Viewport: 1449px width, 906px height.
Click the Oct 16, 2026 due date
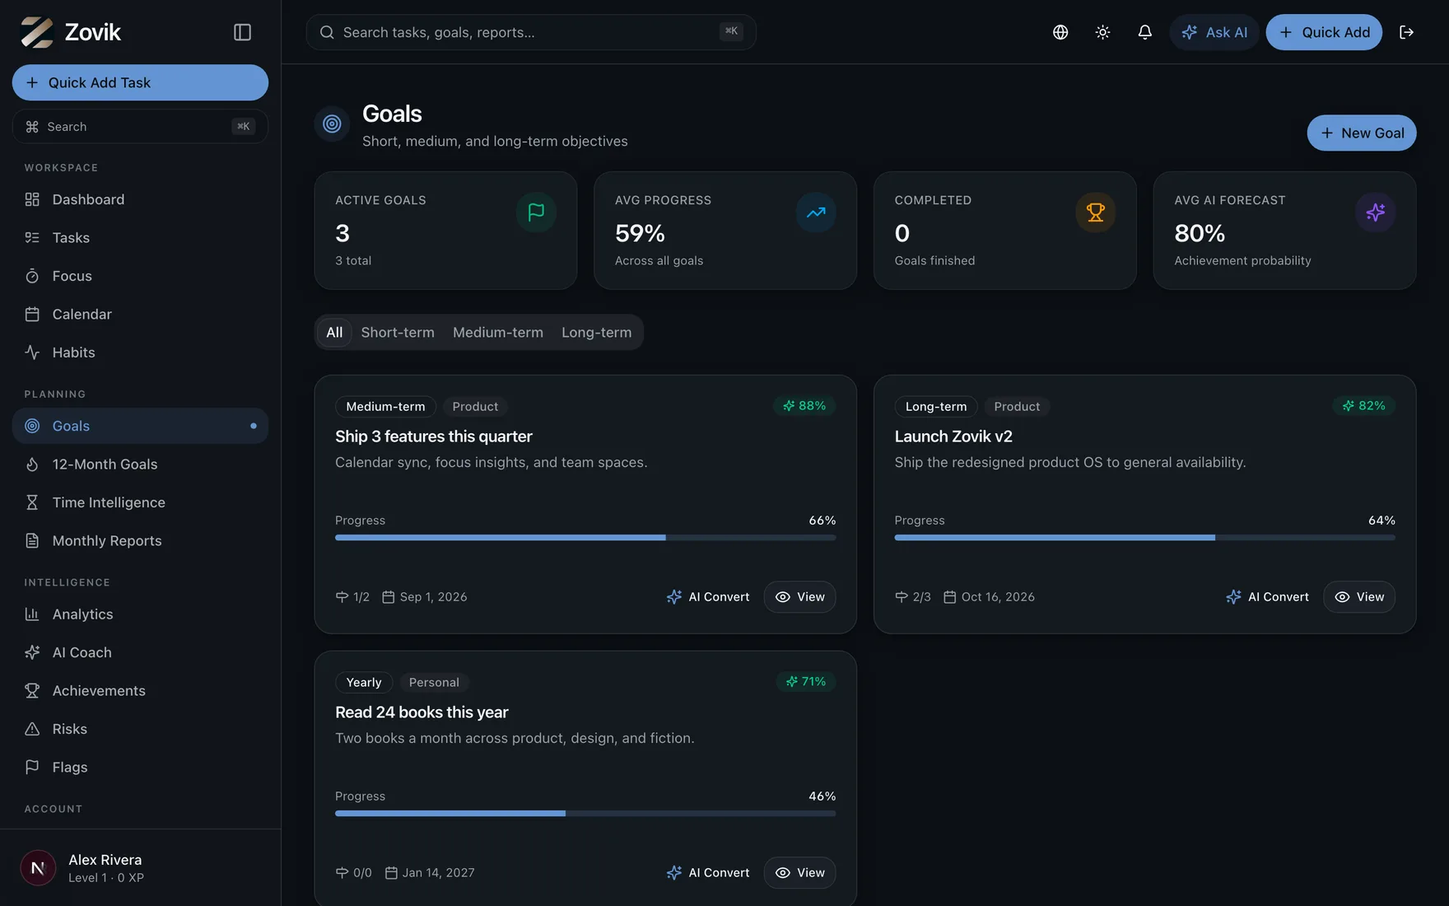989,597
